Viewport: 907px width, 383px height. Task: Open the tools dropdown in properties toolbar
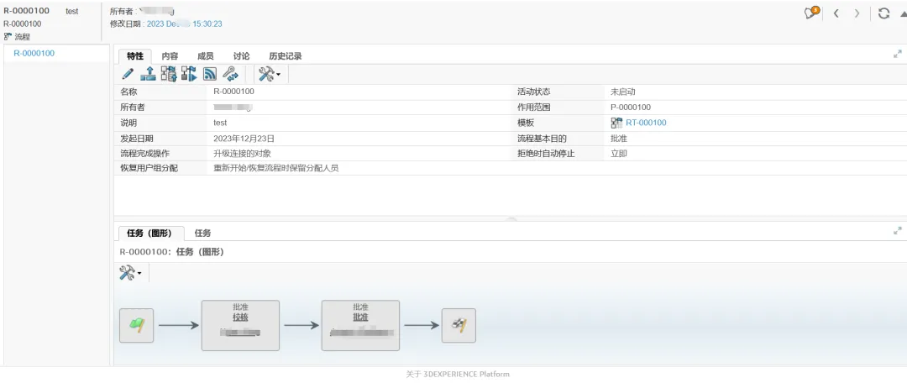[270, 74]
